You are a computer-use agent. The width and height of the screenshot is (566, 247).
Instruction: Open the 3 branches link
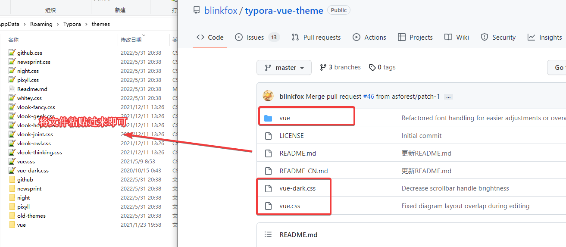pyautogui.click(x=340, y=67)
